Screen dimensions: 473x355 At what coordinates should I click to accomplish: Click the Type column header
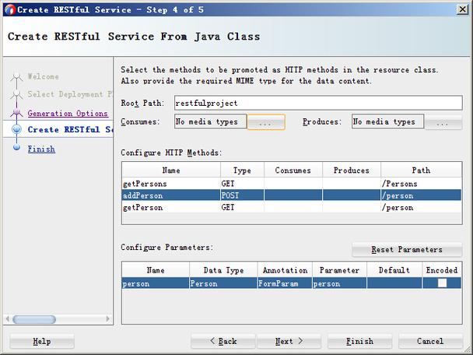click(242, 170)
